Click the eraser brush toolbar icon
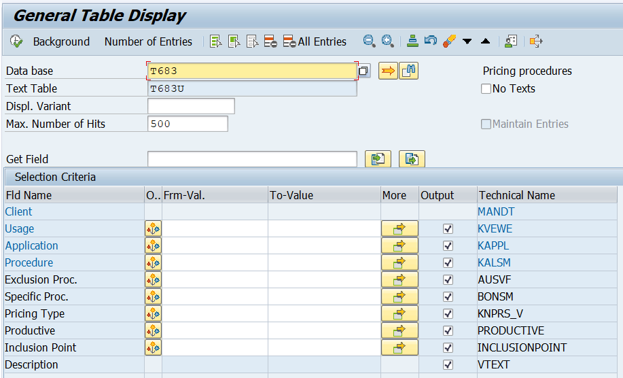Image resolution: width=623 pixels, height=378 pixels. tap(449, 41)
